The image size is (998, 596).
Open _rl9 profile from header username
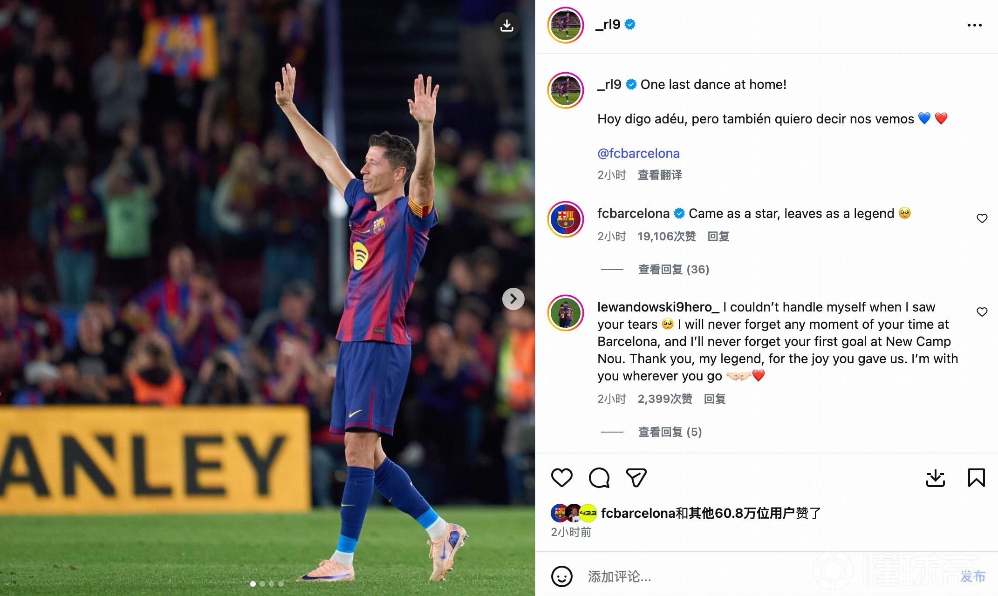tap(608, 24)
